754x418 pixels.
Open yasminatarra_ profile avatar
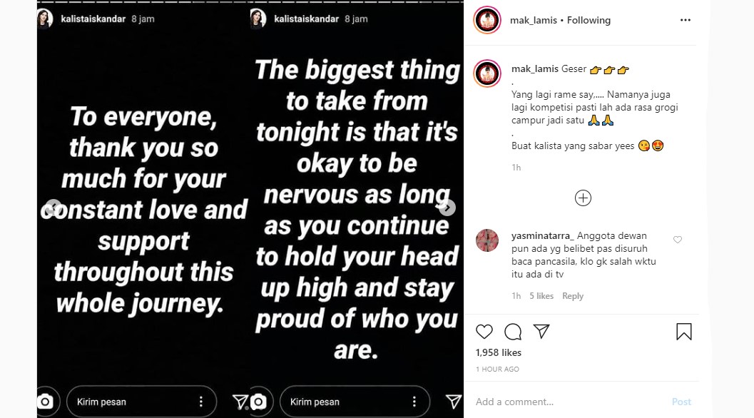tap(487, 240)
